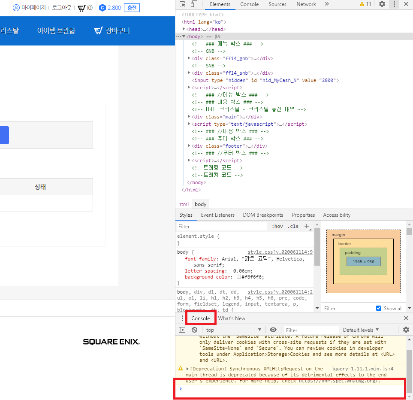
Task: Activate the inspect element picker icon
Action: point(183,4)
